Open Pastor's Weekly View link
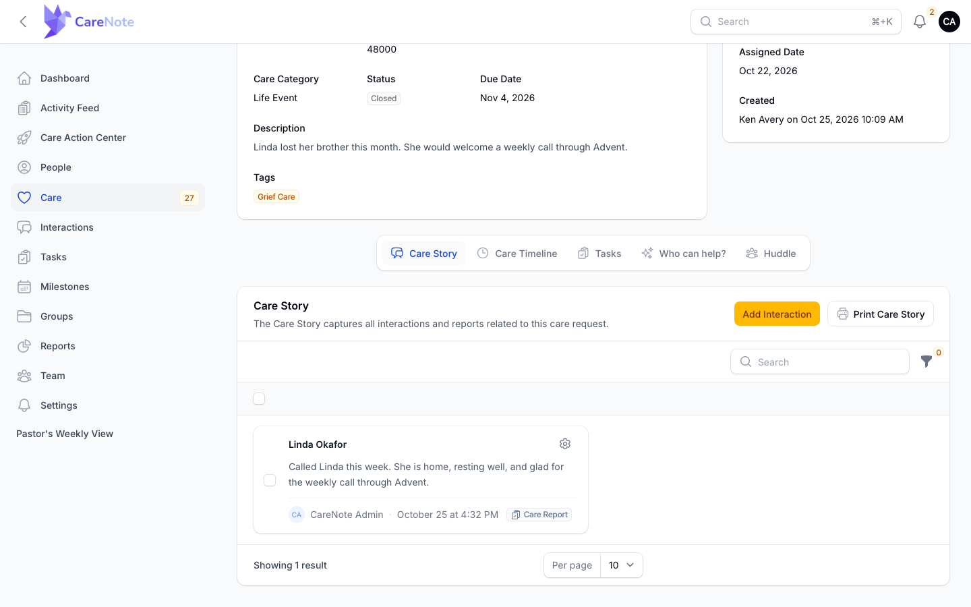 pos(65,434)
